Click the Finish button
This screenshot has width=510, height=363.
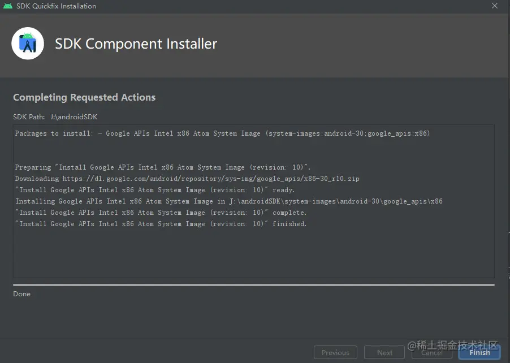click(479, 352)
